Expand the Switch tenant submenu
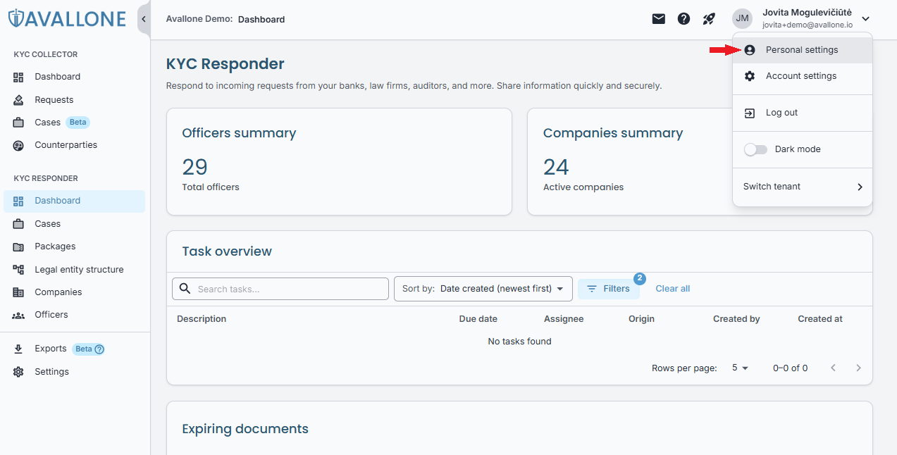 click(803, 187)
